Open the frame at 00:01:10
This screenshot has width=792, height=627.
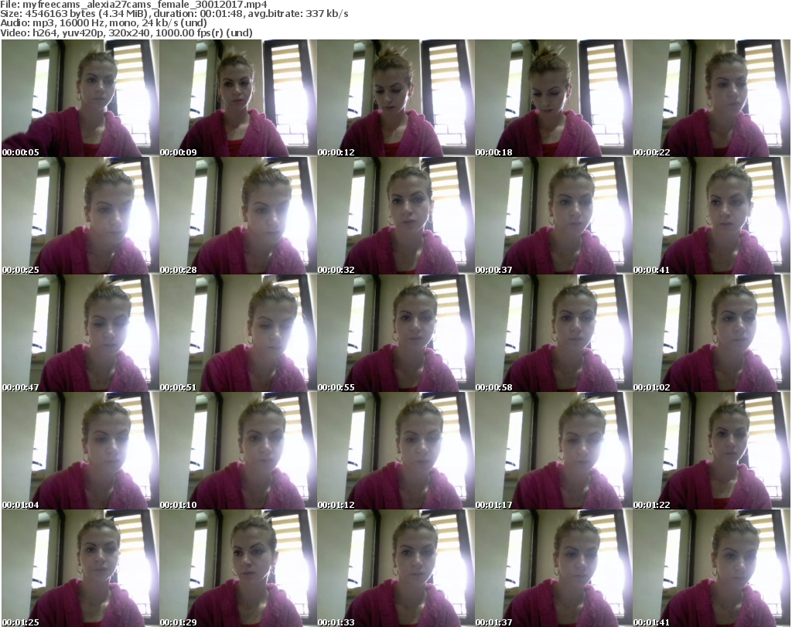[238, 451]
